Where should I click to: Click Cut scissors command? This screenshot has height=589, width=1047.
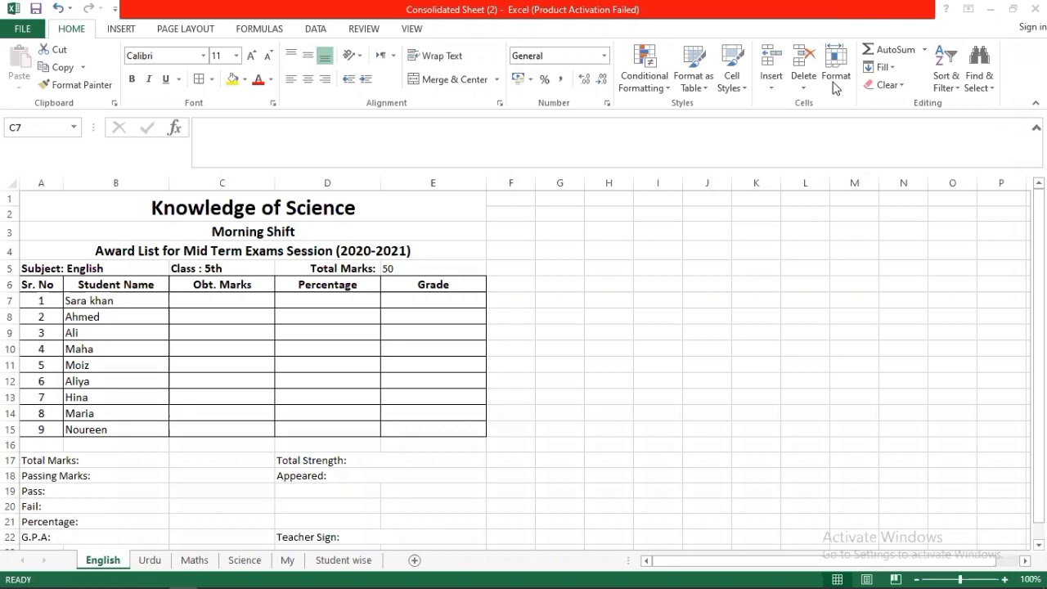click(x=52, y=50)
